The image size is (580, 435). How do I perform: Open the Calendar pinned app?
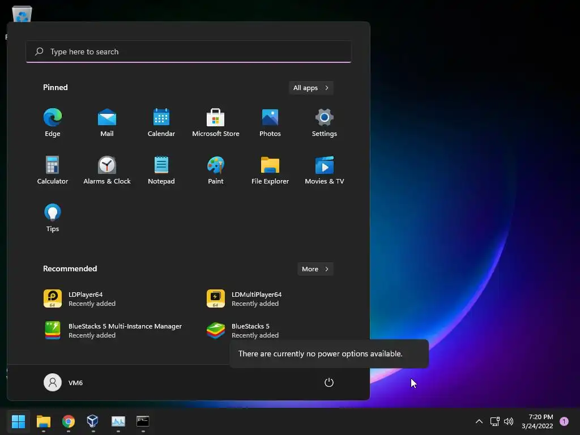(161, 123)
